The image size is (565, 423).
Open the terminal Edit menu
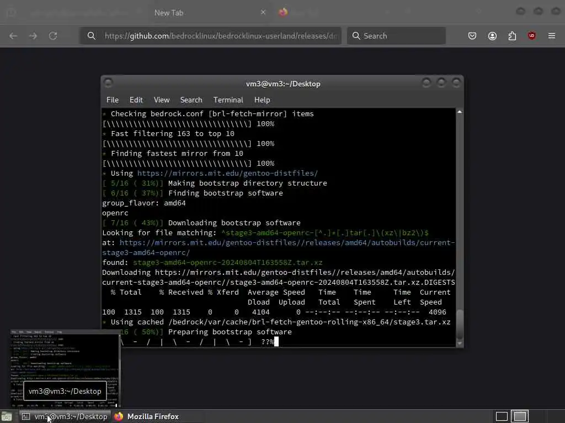(136, 100)
